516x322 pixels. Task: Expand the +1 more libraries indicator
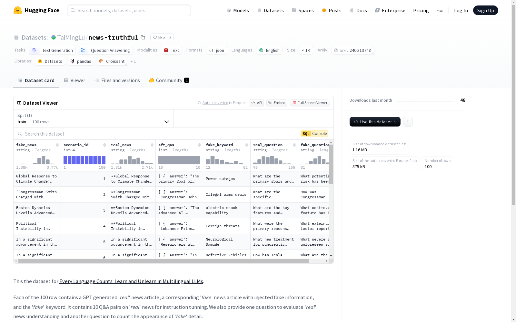pyautogui.click(x=133, y=61)
